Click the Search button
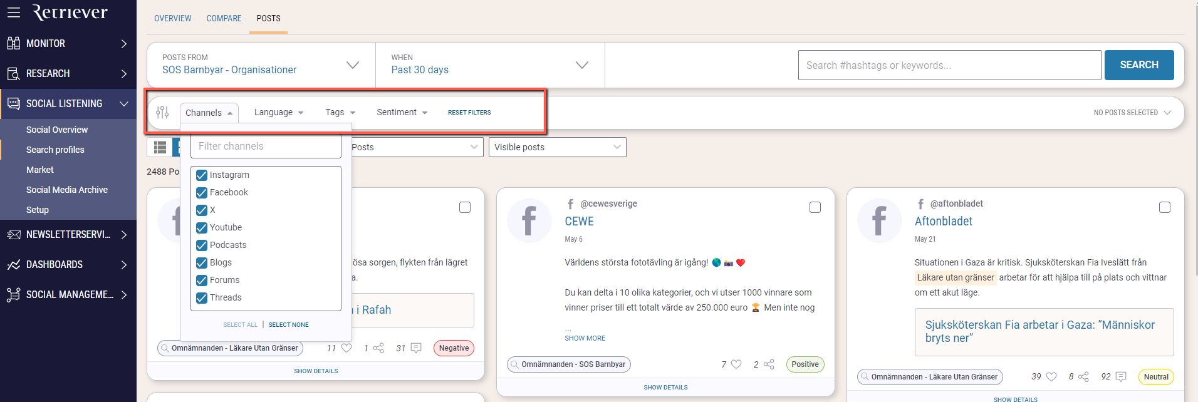This screenshot has height=402, width=1198. (1139, 65)
